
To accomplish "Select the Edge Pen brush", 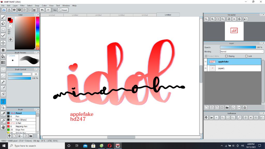I will pyautogui.click(x=21, y=130).
